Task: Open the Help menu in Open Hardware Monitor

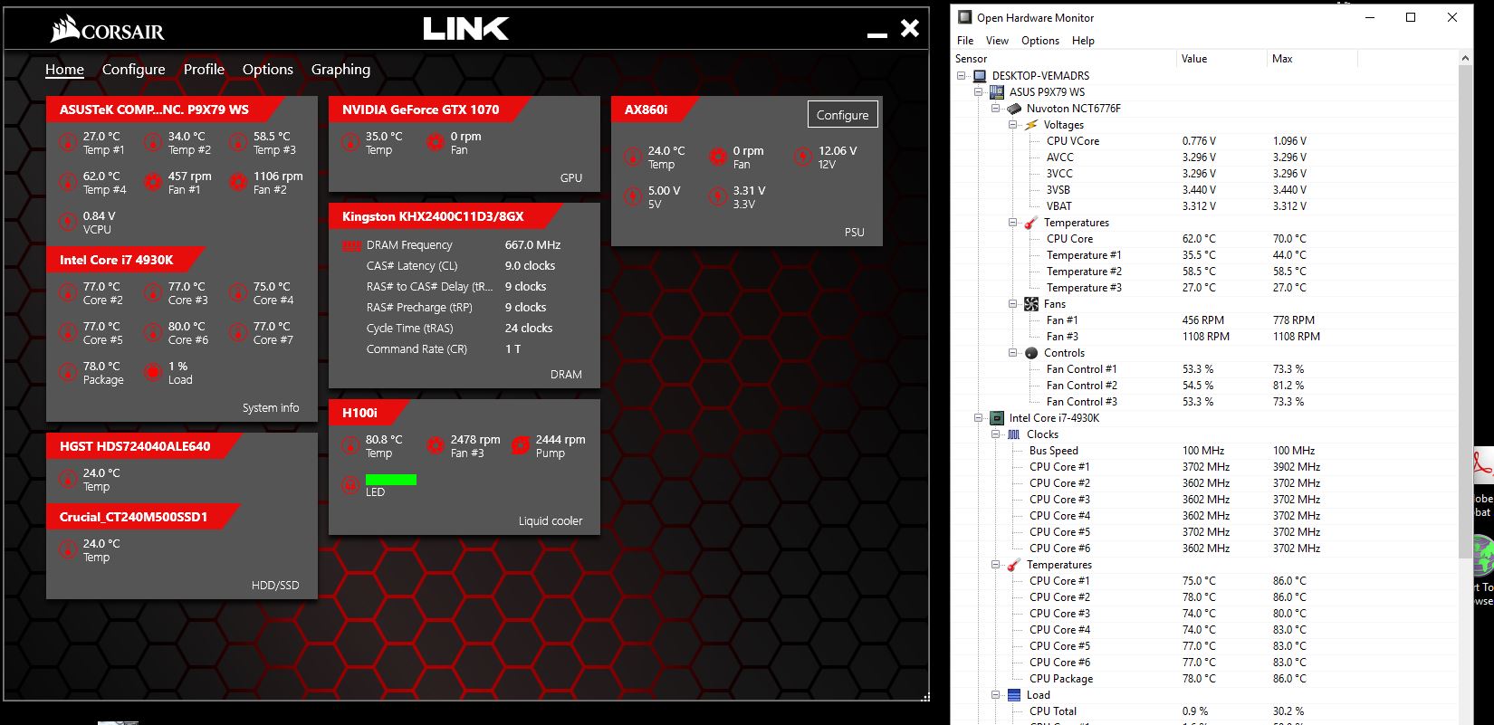Action: point(1083,41)
